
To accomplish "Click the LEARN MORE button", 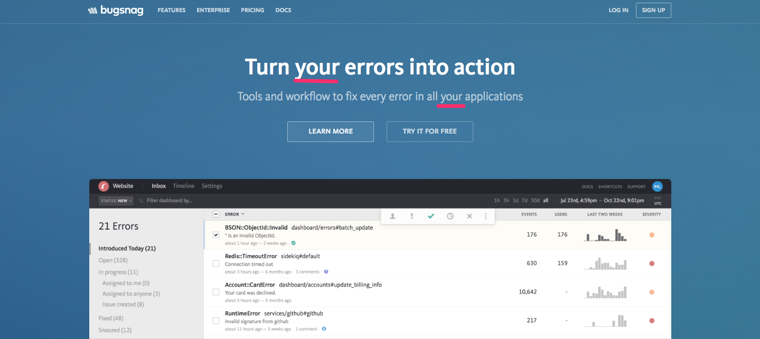I will (331, 131).
